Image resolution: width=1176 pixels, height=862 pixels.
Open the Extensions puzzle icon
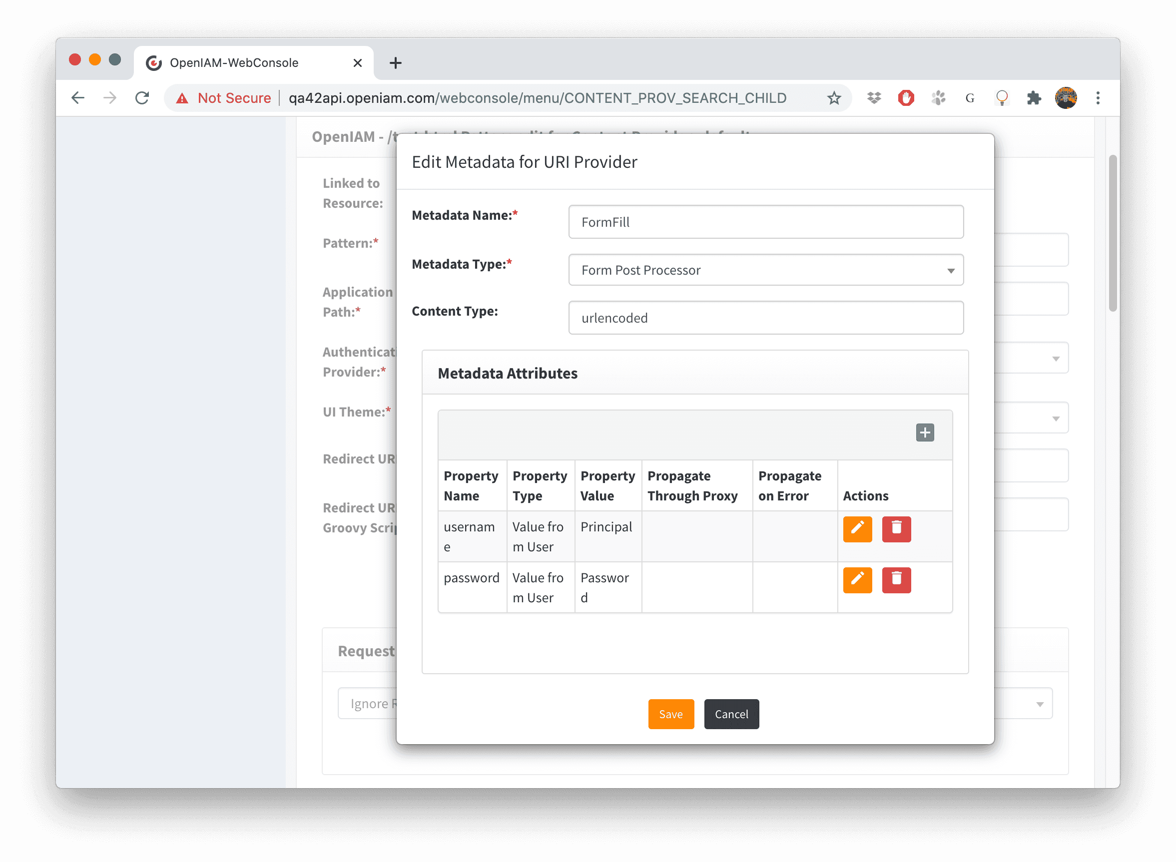[1034, 98]
